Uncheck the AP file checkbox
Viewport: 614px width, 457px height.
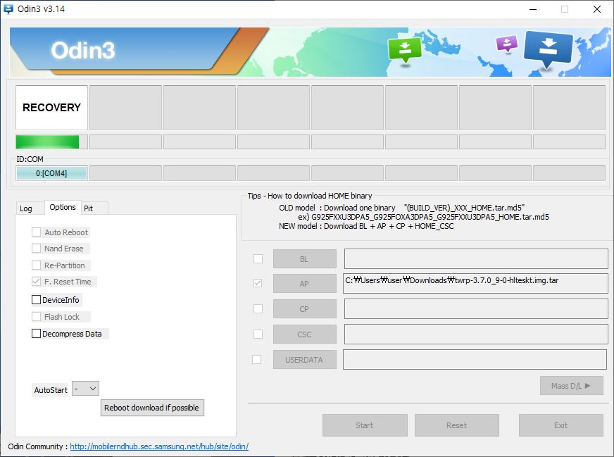(258, 283)
